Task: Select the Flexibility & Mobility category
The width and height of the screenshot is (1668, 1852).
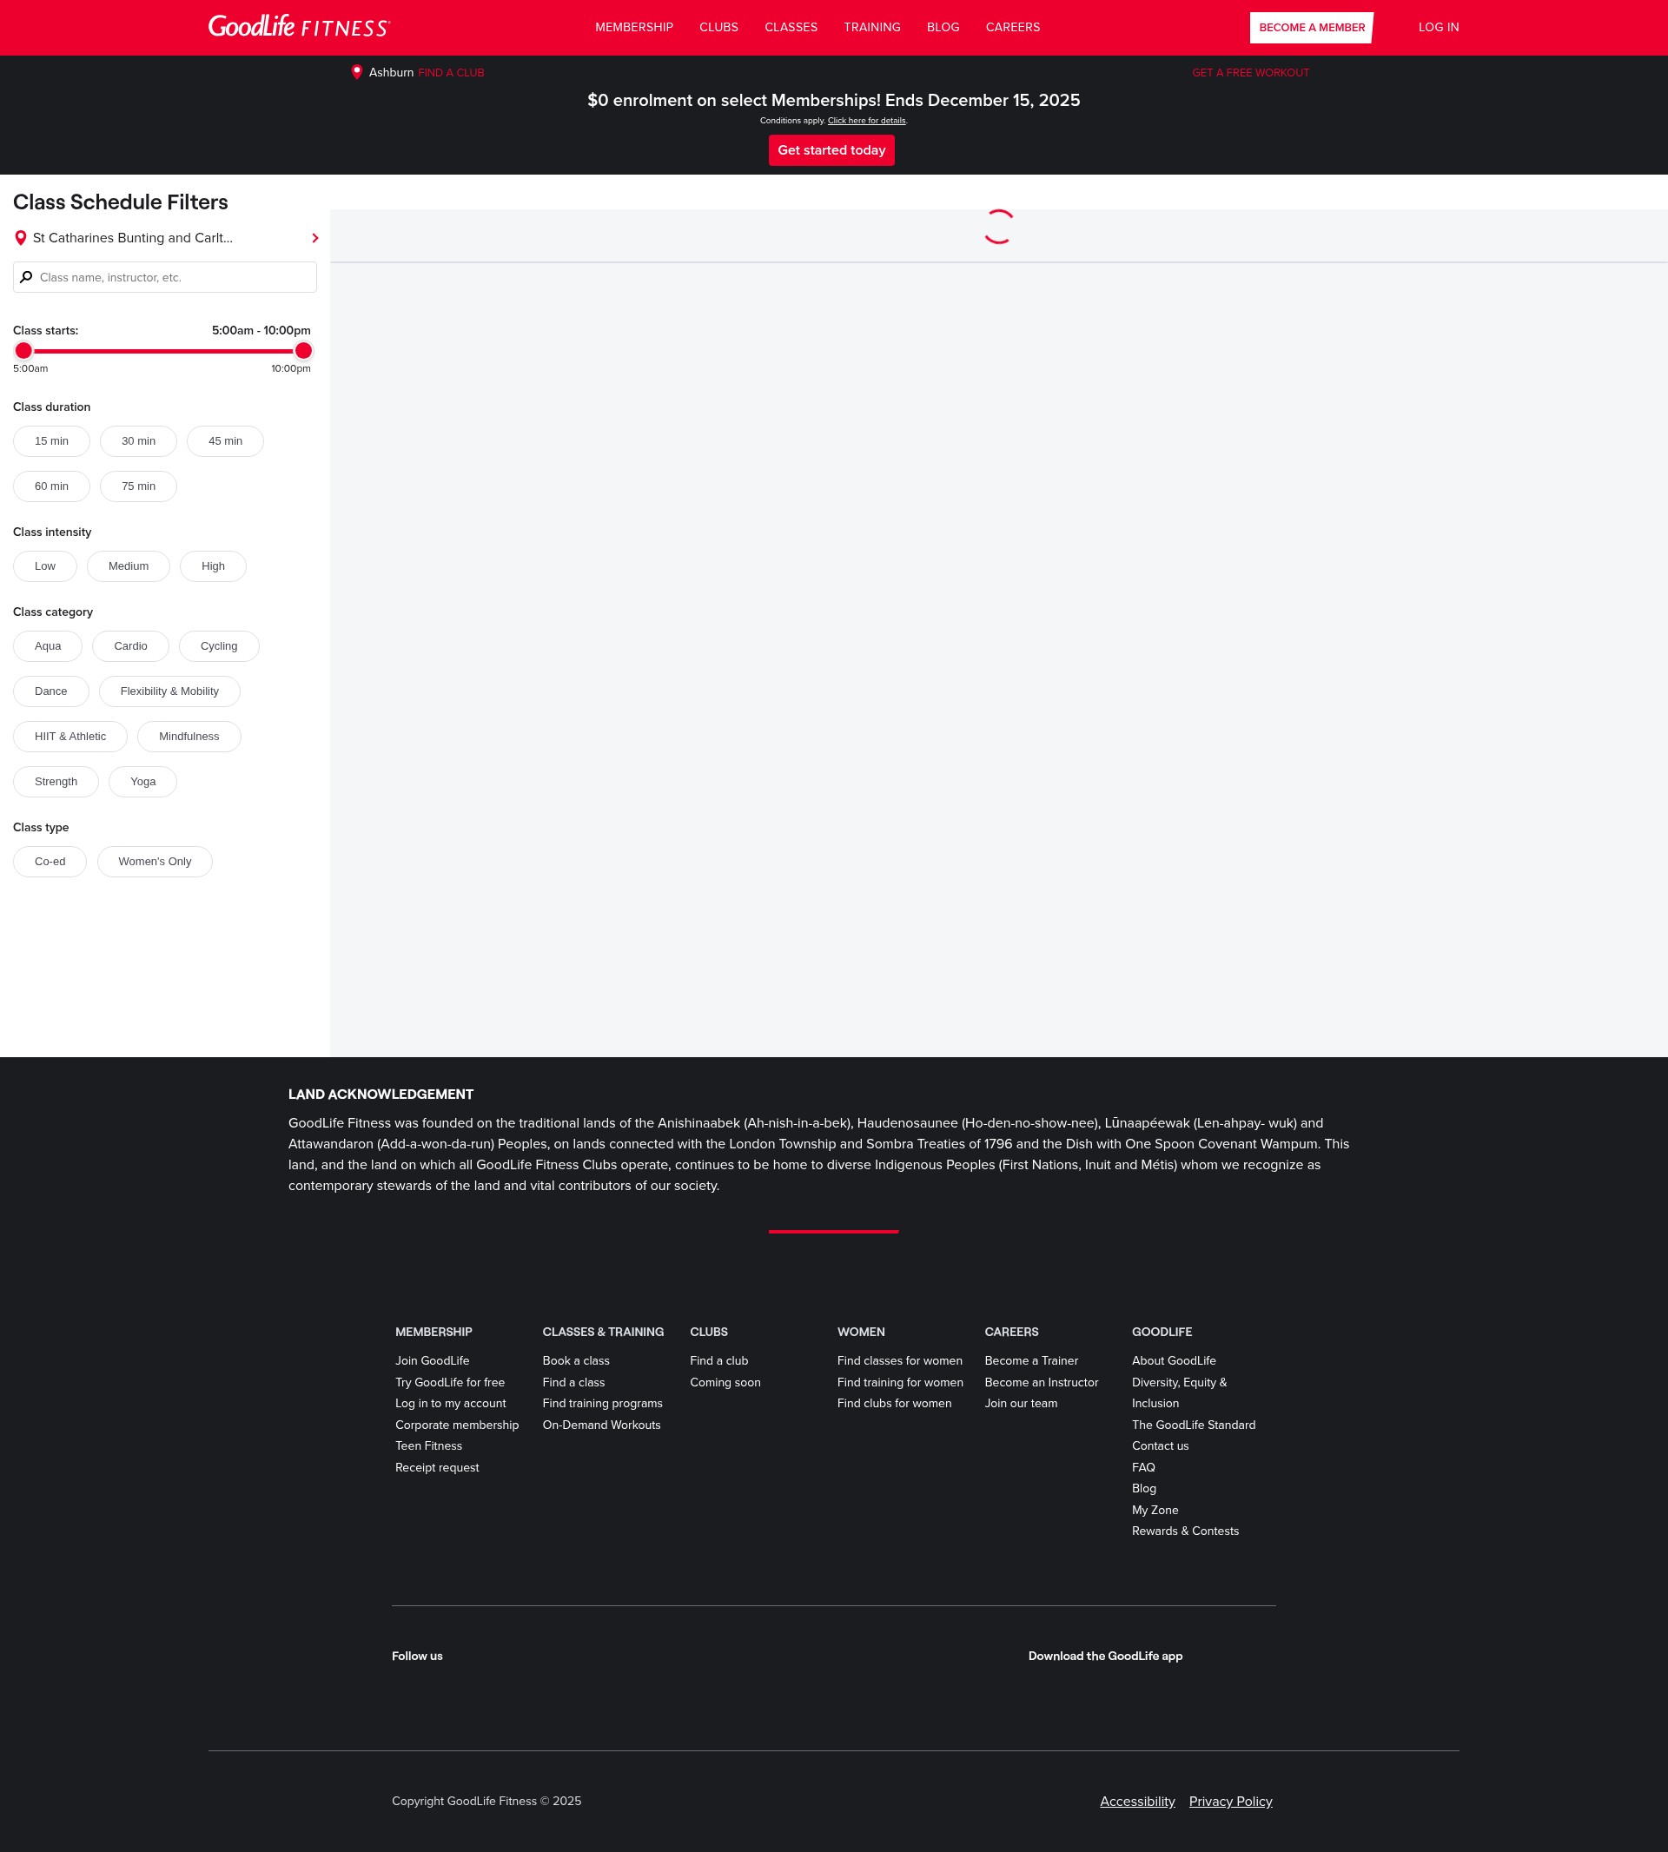Action: coord(169,691)
